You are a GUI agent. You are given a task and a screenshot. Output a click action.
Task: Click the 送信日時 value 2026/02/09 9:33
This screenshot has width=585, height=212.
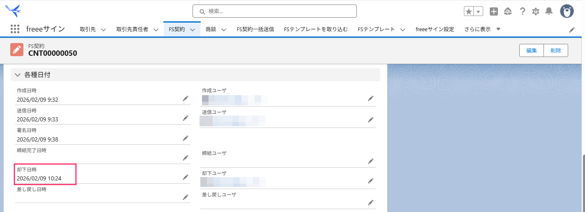pyautogui.click(x=37, y=119)
